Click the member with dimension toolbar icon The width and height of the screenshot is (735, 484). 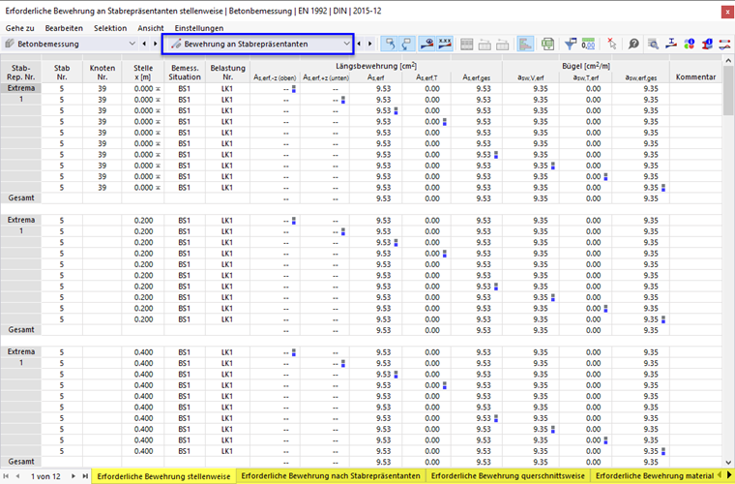coord(671,45)
